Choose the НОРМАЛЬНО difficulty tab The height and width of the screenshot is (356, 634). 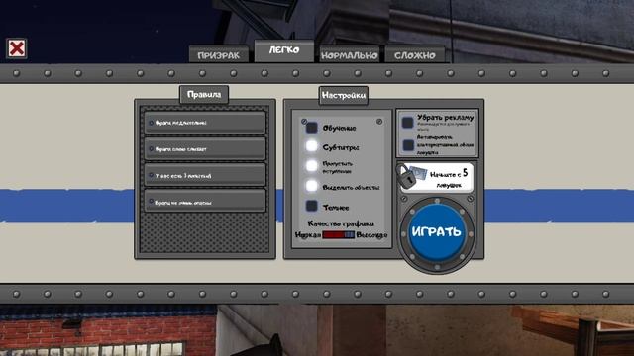coord(350,55)
